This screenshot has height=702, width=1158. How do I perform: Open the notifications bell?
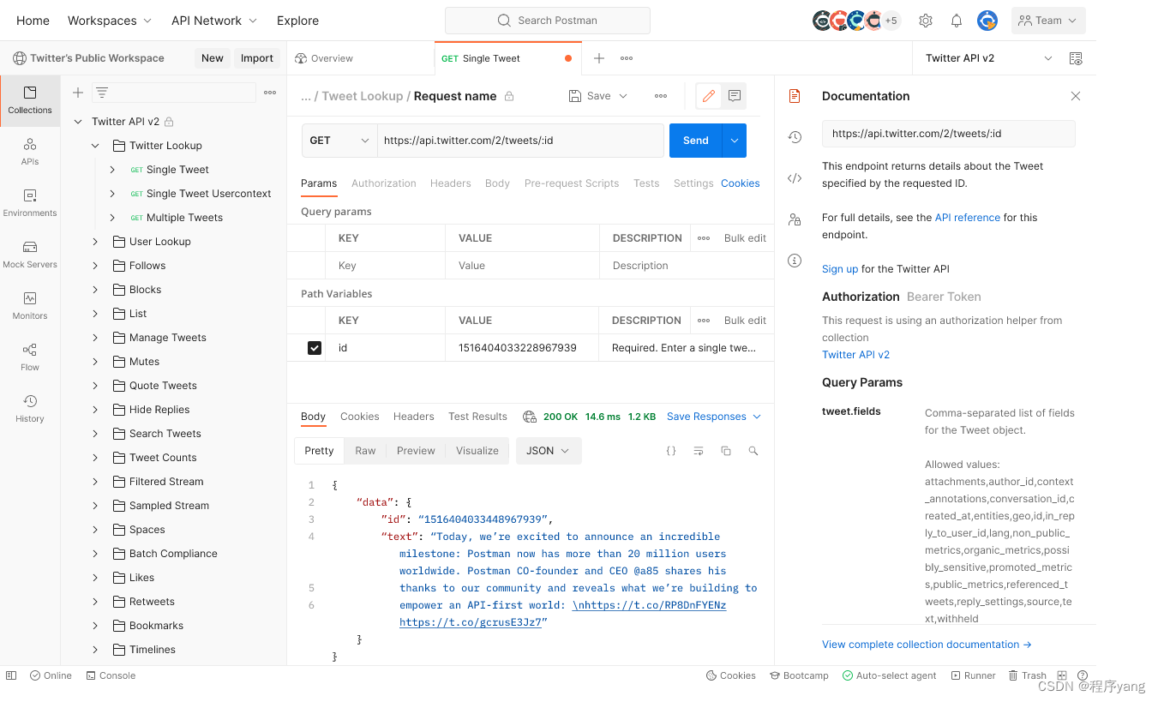pos(957,21)
